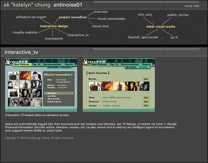208x163 pixels.
Task: Select 'Top 10' tab in left VideoNOW screenshot
Action: (x=36, y=64)
